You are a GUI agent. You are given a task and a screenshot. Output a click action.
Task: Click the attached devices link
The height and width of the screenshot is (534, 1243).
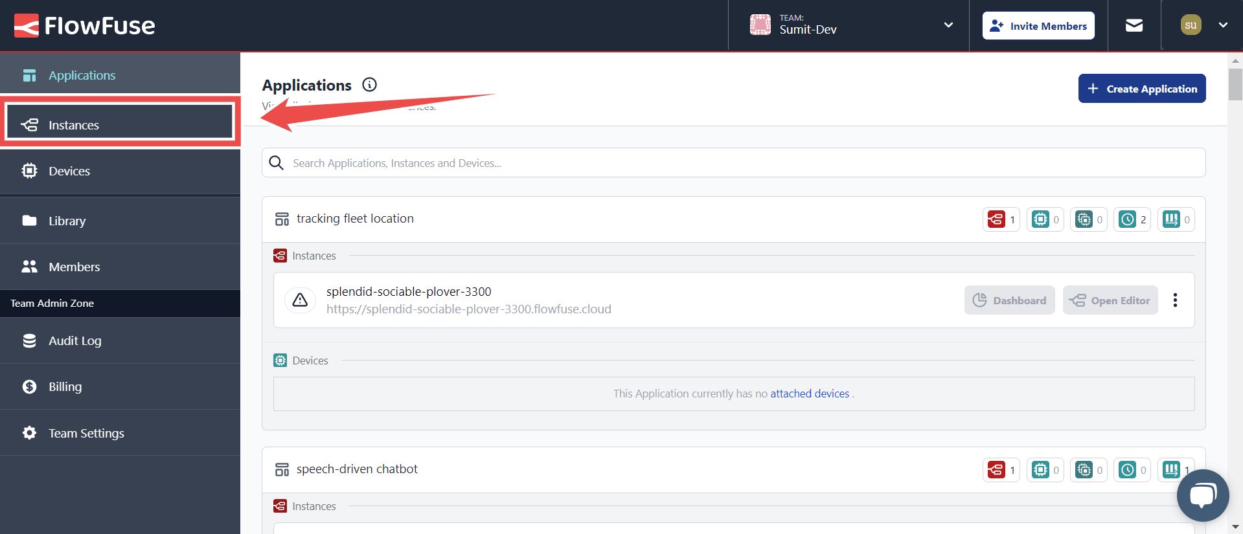[x=810, y=394]
